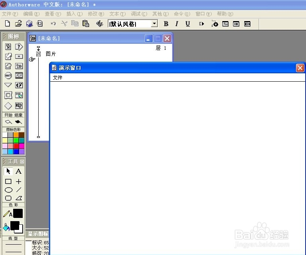
Task: Open the 帮助(H) menu
Action: coord(225,14)
